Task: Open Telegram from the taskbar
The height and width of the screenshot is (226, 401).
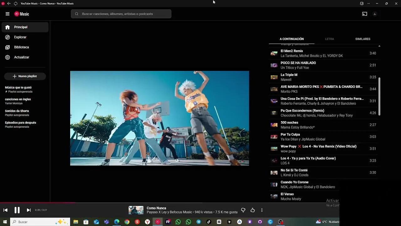Action: click(199, 222)
